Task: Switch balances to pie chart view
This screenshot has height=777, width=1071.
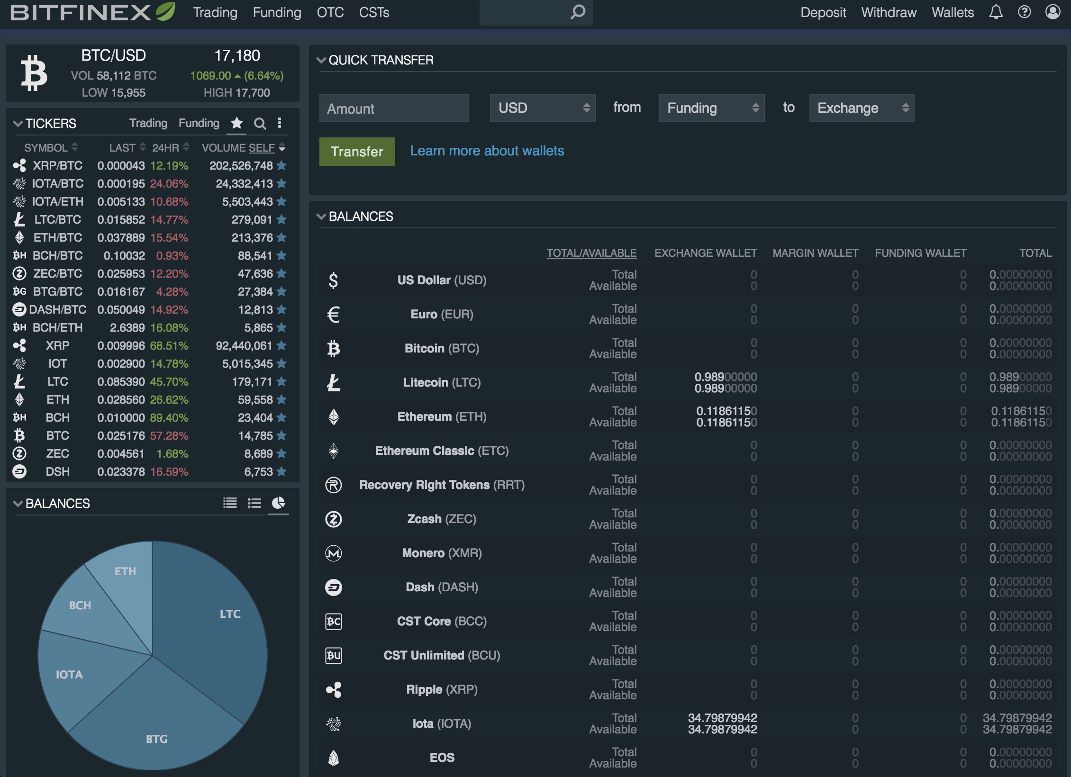Action: click(279, 503)
